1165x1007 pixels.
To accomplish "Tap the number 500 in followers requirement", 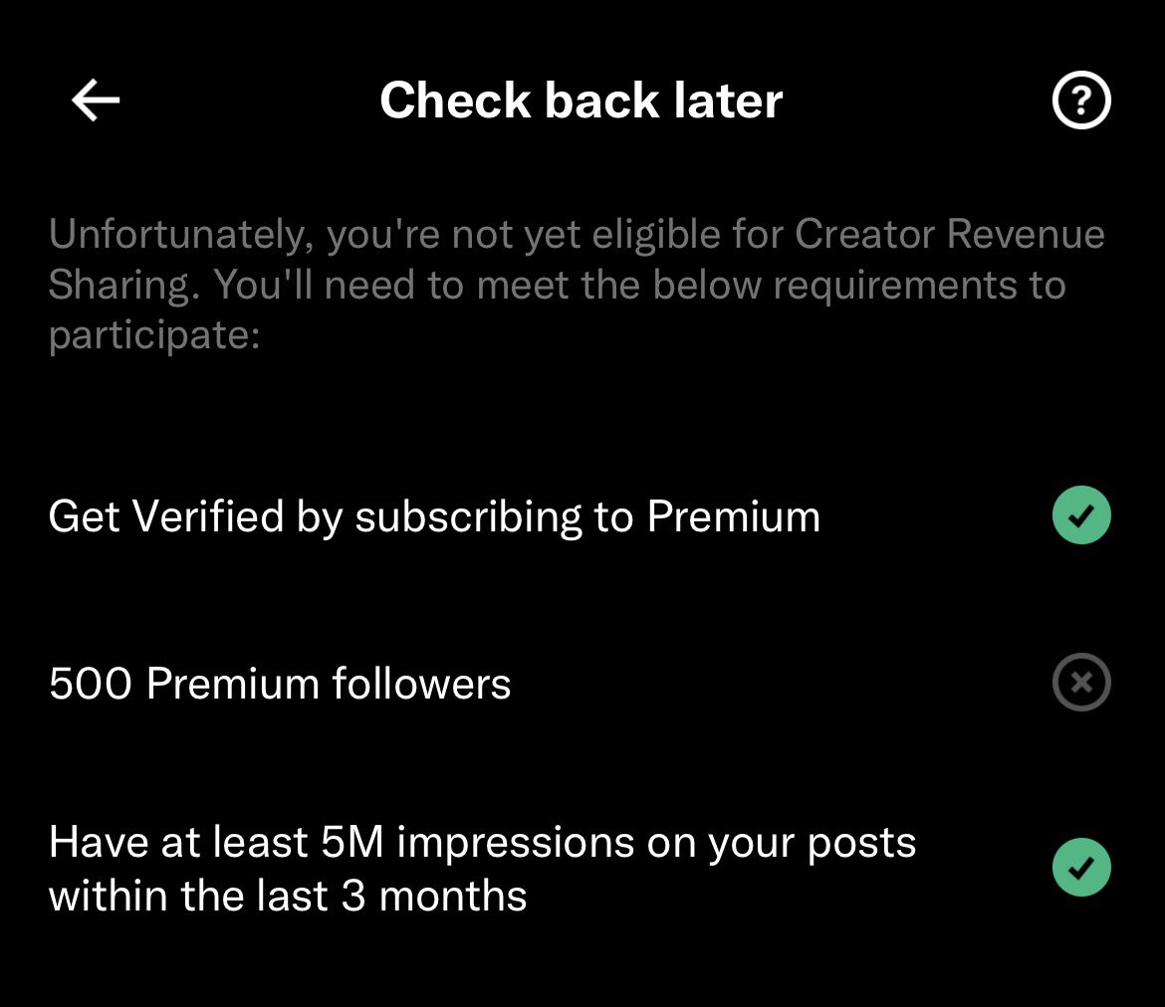I will pyautogui.click(x=90, y=684).
